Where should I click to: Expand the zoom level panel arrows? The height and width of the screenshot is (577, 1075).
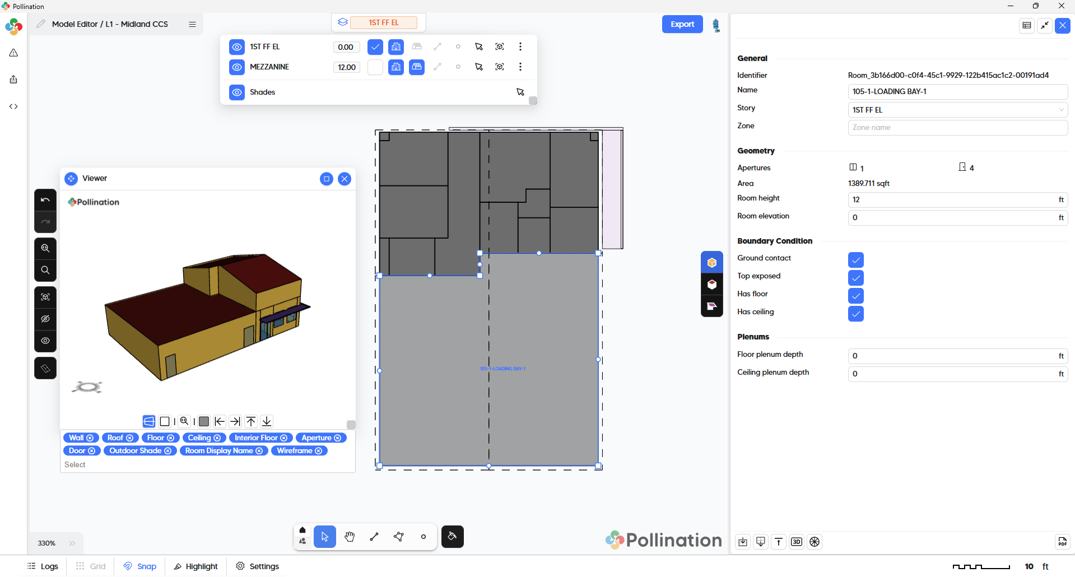(x=72, y=543)
